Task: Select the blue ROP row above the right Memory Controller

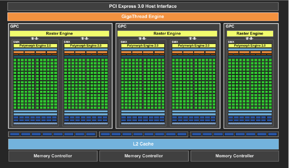Action: [234, 134]
